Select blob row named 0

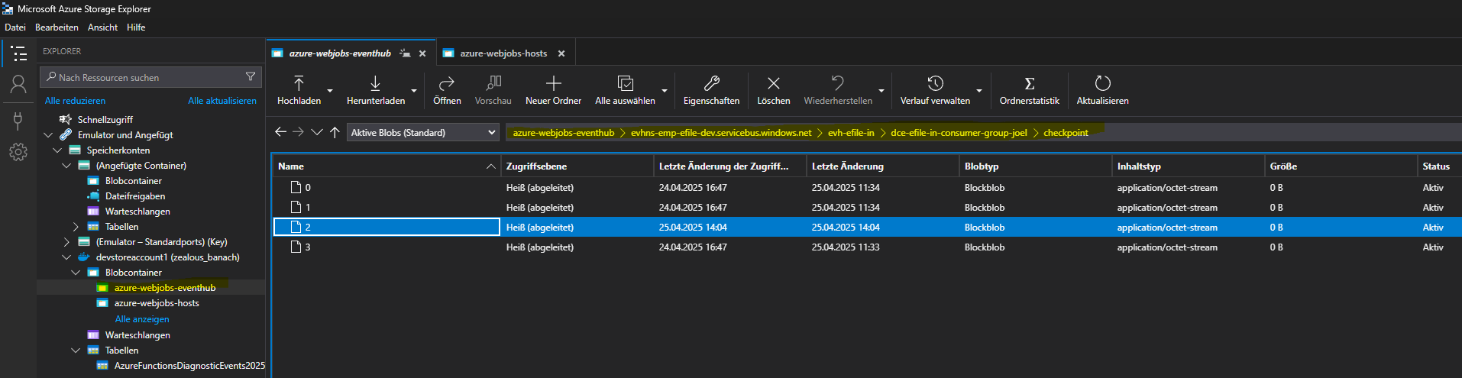coord(867,187)
